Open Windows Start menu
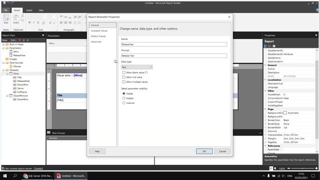This screenshot has width=320, height=180. click(x=5, y=175)
